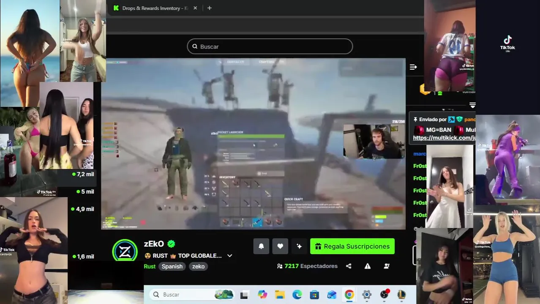This screenshot has height=304, width=540.
Task: Click the TikTok Lite logo overlay
Action: [x=507, y=43]
